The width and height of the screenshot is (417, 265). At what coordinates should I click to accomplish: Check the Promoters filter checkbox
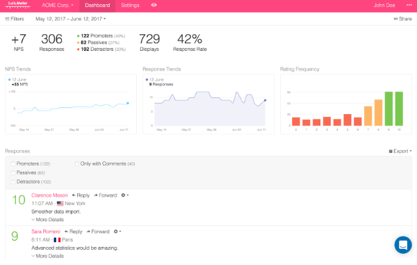coord(13,163)
